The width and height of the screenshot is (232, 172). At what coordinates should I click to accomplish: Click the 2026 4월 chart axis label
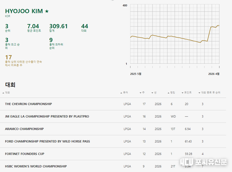(x=214, y=74)
